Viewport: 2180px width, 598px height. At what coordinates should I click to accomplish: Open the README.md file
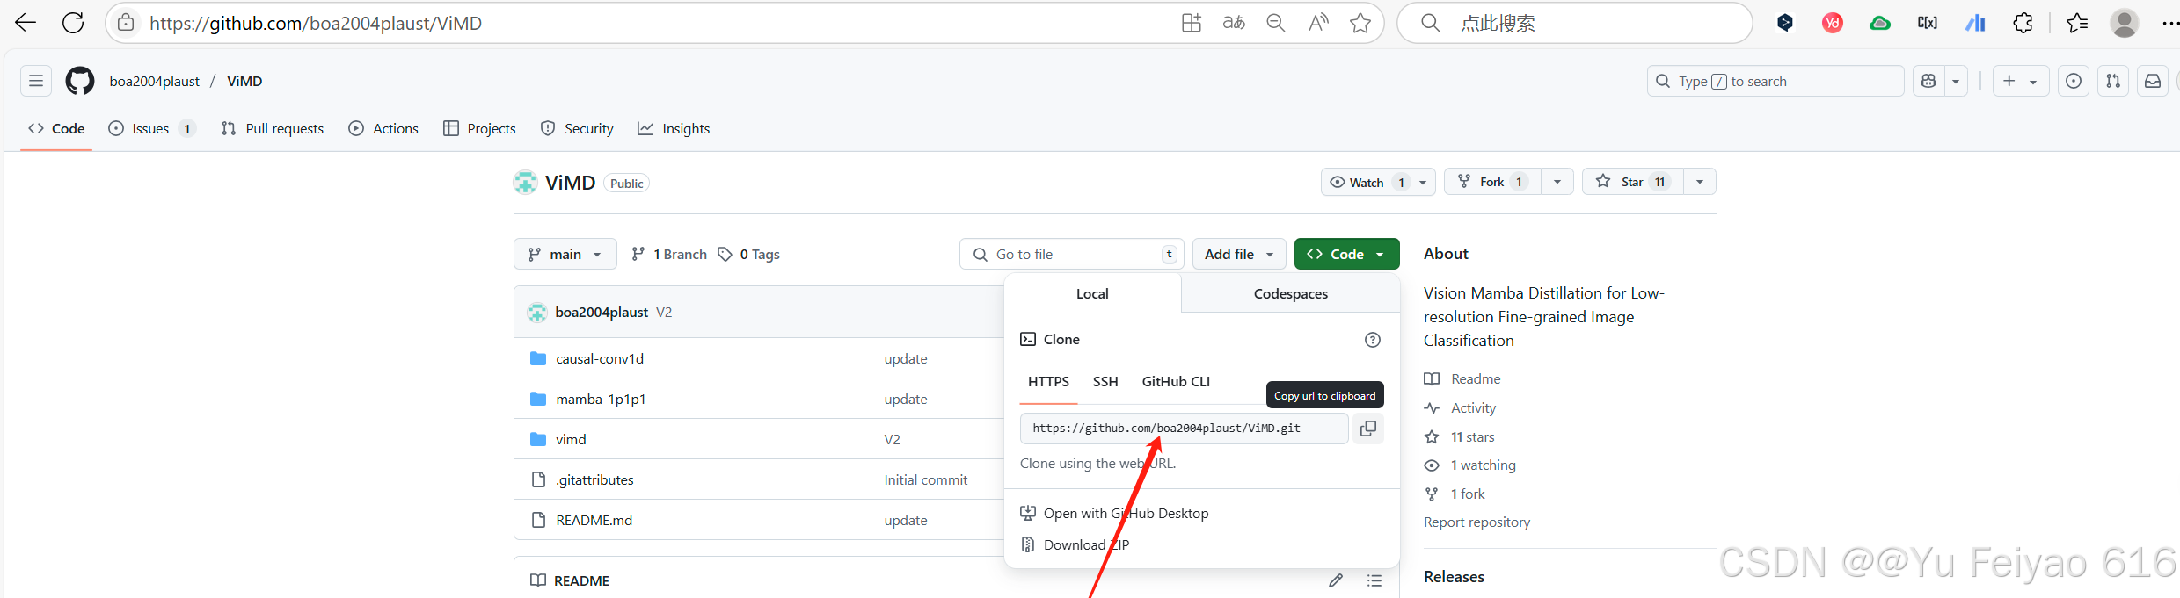594,520
